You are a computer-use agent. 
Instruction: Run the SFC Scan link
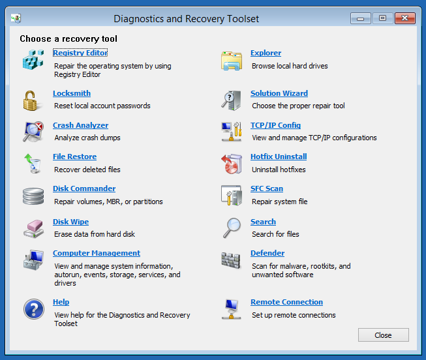tap(267, 188)
